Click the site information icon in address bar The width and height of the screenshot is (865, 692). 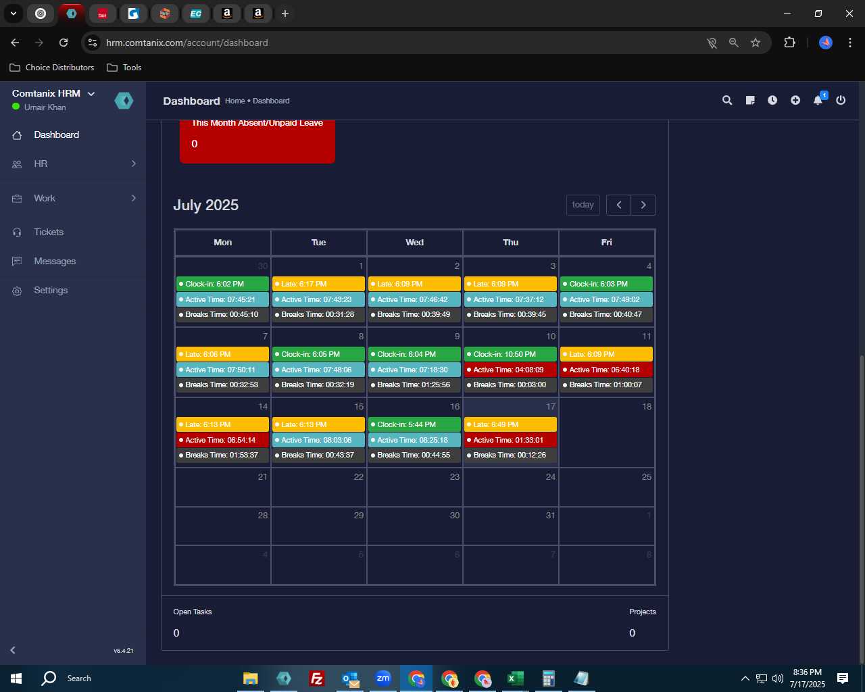tap(93, 43)
